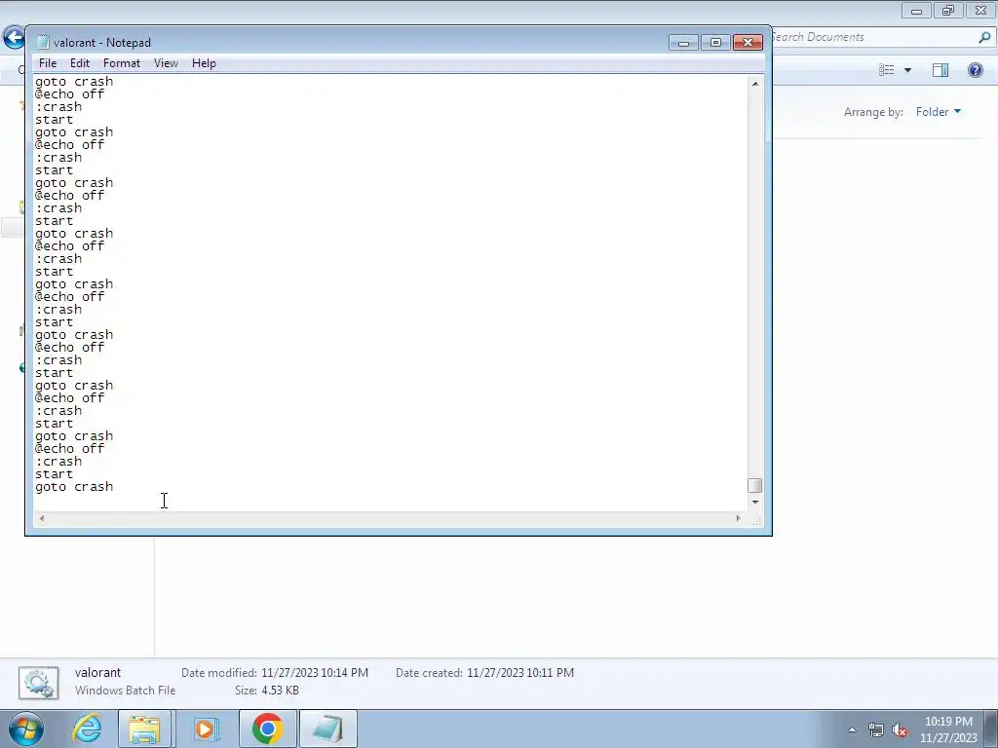The image size is (998, 748).
Task: Open Windows Media Player from the taskbar
Action: 206,729
